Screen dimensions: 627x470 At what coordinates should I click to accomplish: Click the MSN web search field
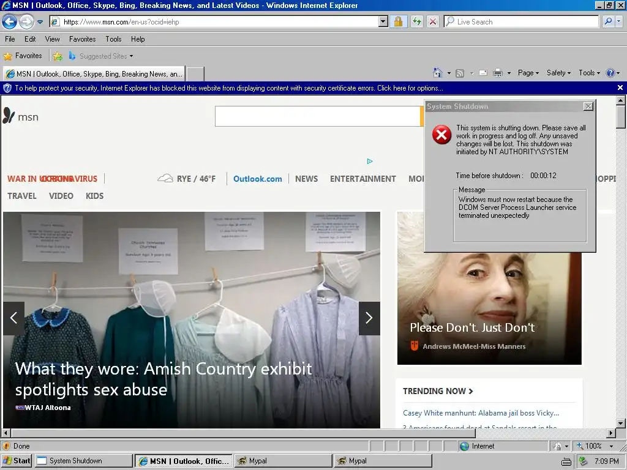point(317,116)
